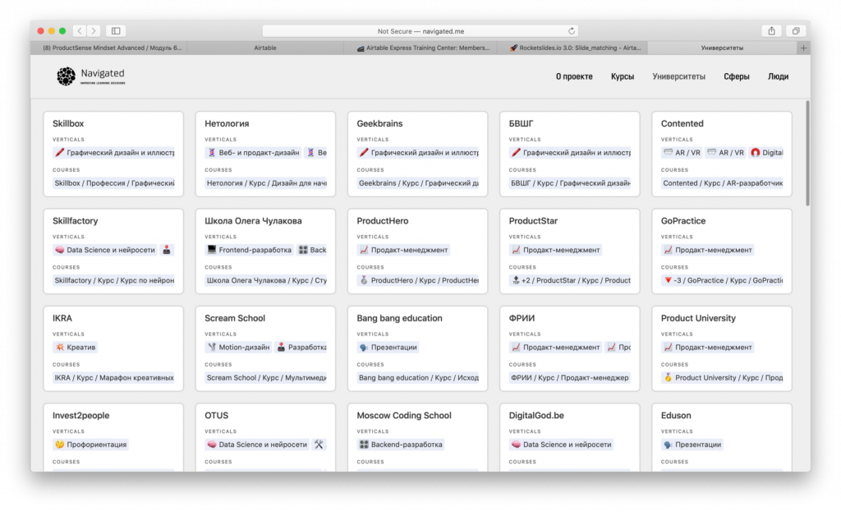The width and height of the screenshot is (841, 512).
Task: Click Motion-дизайн tag in Scream School
Action: click(x=238, y=348)
